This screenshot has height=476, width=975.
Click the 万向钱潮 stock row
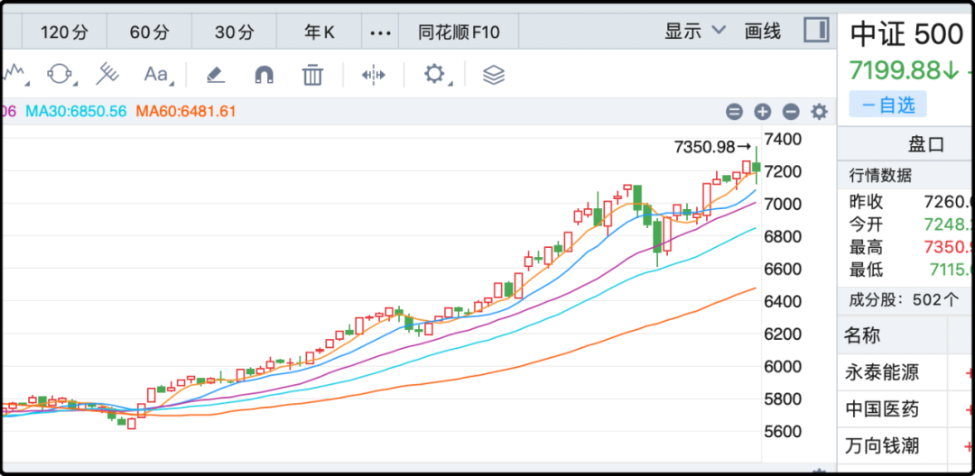[x=906, y=445]
